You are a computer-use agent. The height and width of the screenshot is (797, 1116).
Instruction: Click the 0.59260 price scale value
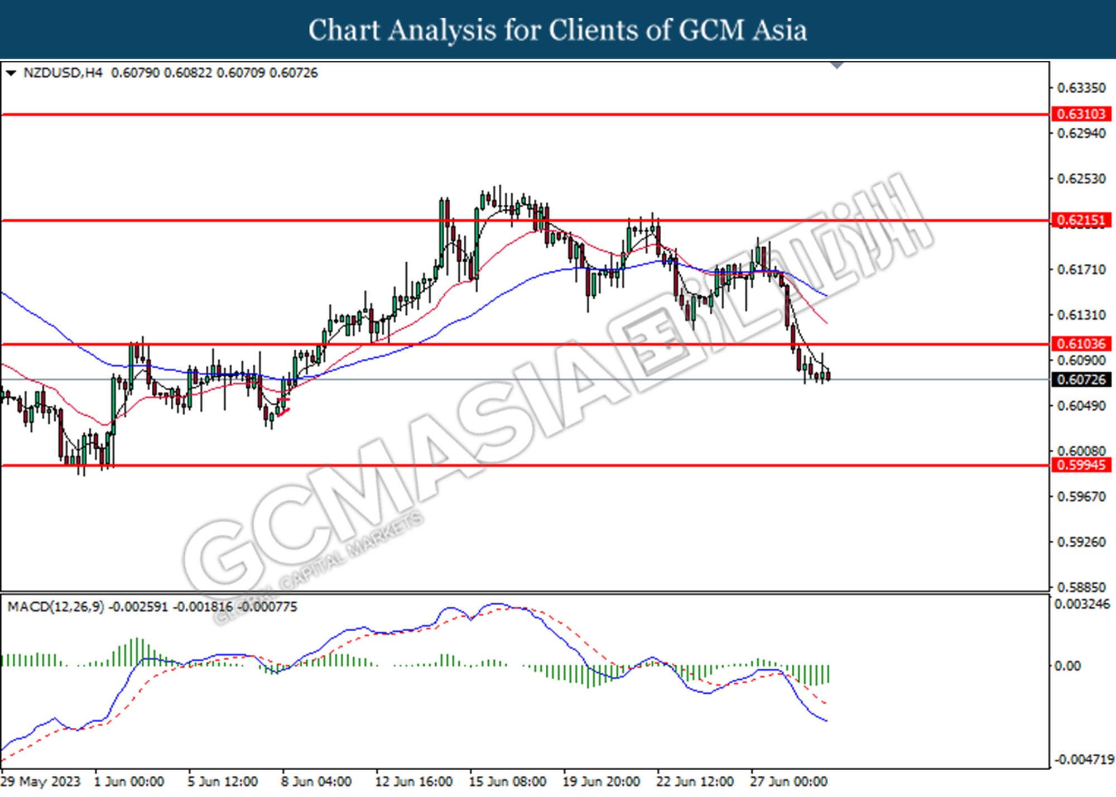tap(1081, 542)
